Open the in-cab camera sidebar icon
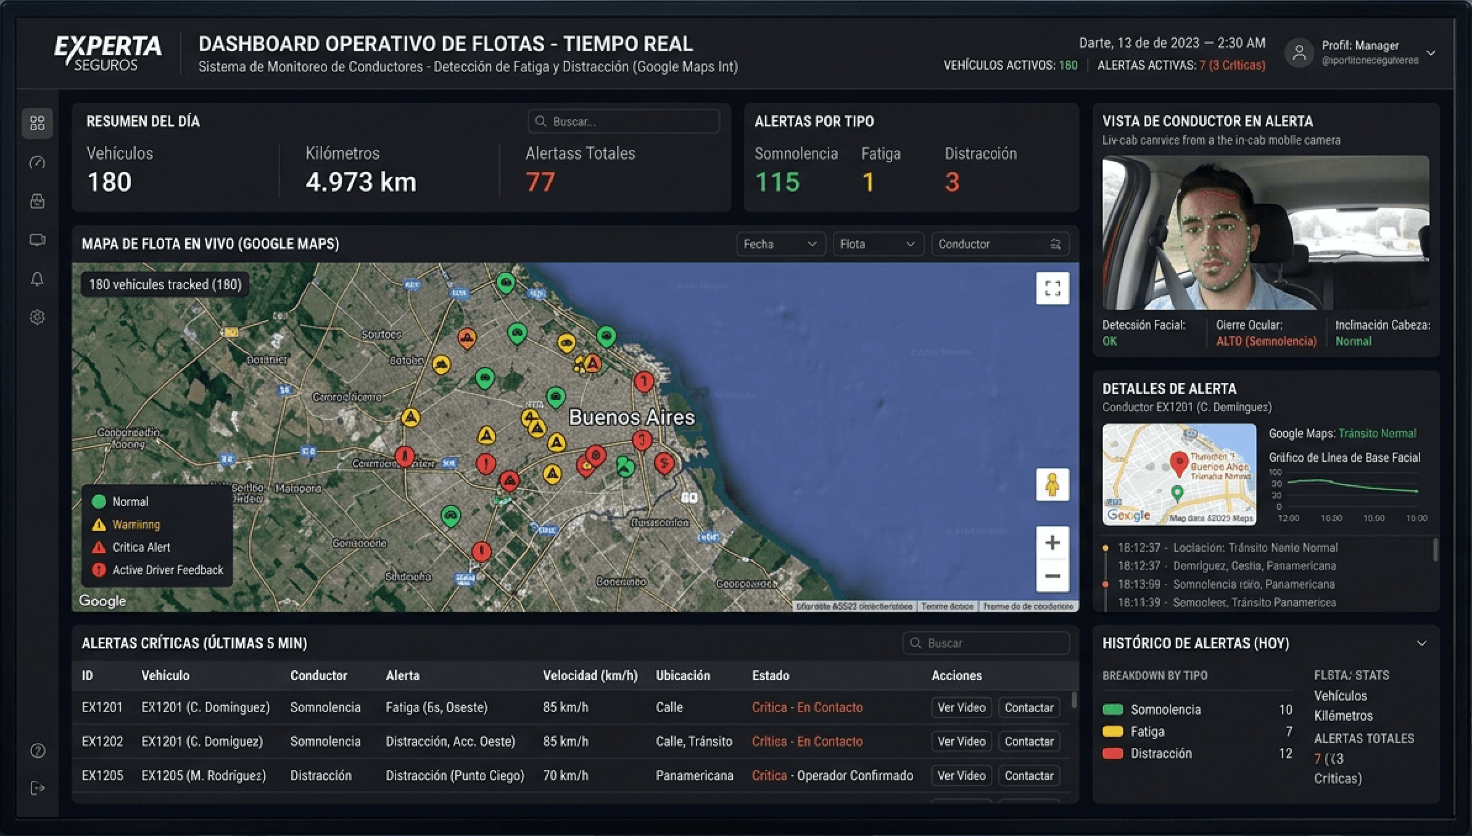The image size is (1472, 836). [38, 240]
